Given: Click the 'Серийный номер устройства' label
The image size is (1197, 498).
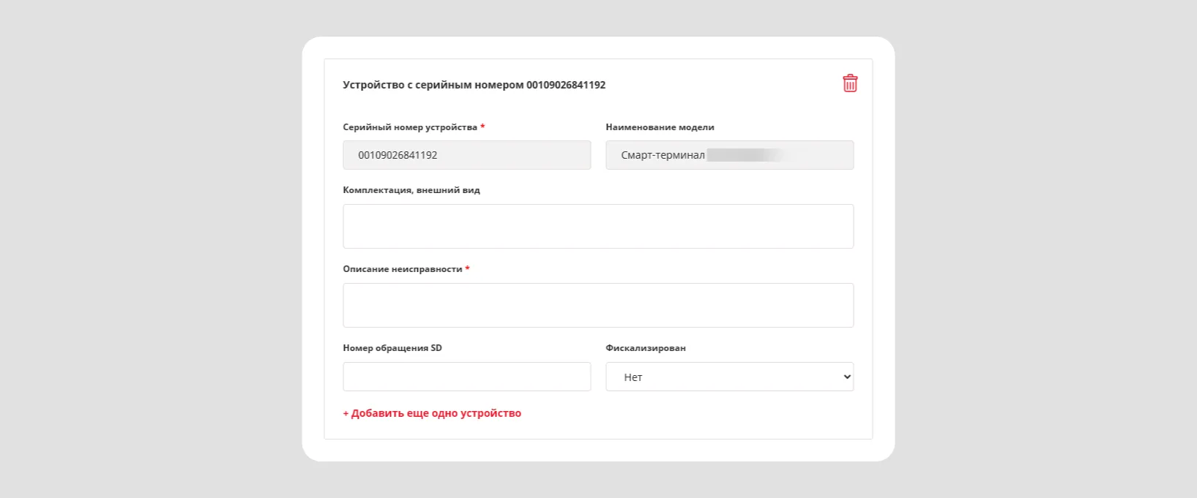Looking at the screenshot, I should pyautogui.click(x=410, y=127).
